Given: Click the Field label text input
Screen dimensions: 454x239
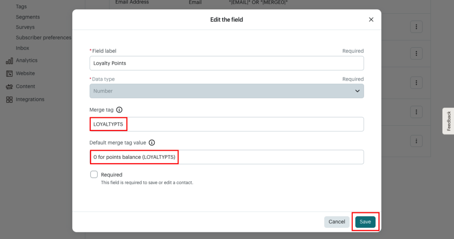Looking at the screenshot, I should point(226,63).
